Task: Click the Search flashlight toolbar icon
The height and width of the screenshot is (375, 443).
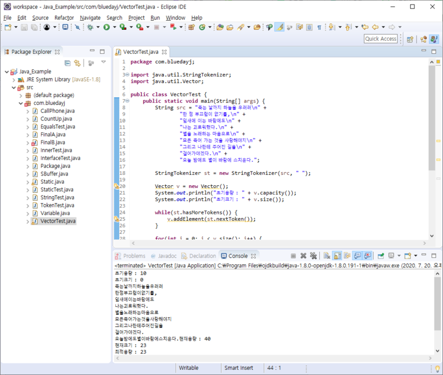Action: coord(241,27)
